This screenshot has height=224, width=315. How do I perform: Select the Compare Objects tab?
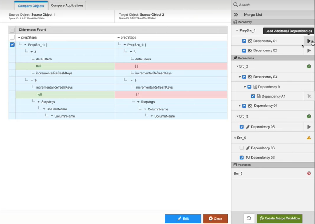(31, 6)
